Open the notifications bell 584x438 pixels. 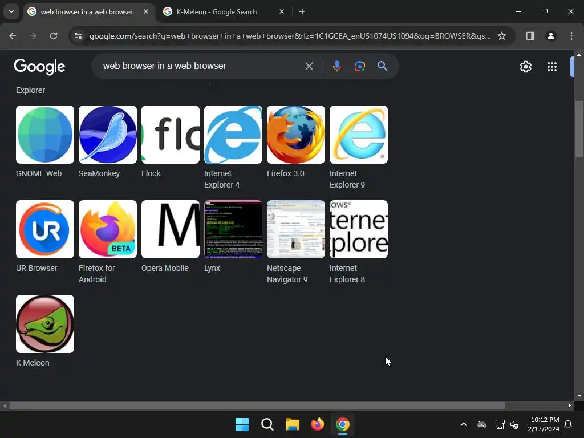[568, 424]
